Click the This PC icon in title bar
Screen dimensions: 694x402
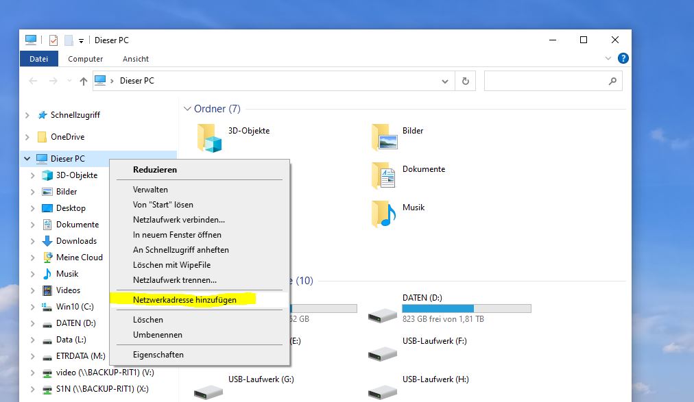tap(31, 40)
